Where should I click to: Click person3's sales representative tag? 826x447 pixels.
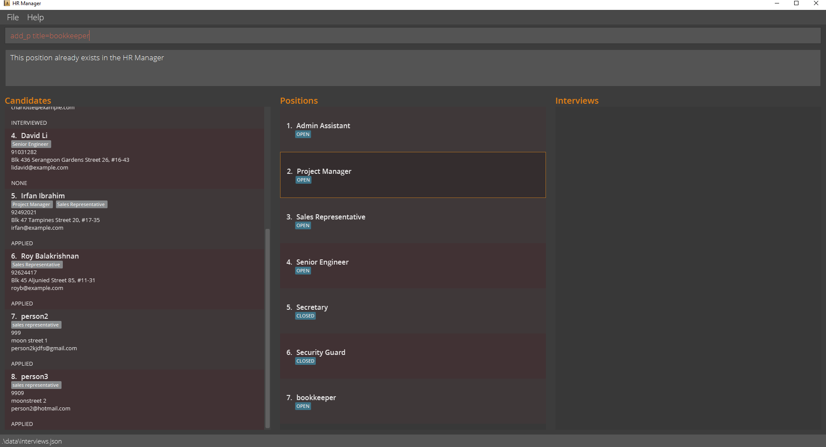[x=36, y=385]
